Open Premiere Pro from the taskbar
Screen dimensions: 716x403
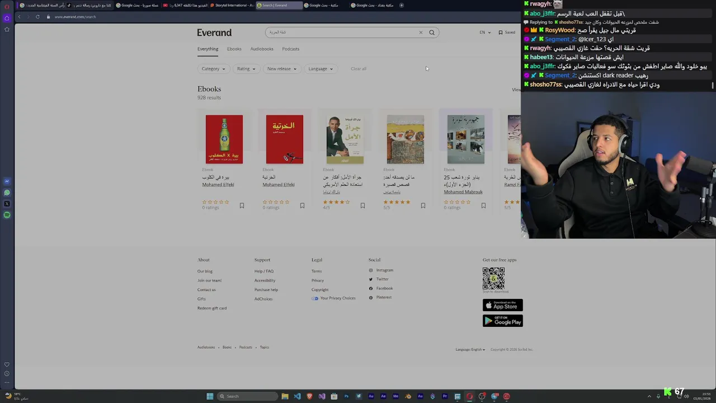point(445,396)
